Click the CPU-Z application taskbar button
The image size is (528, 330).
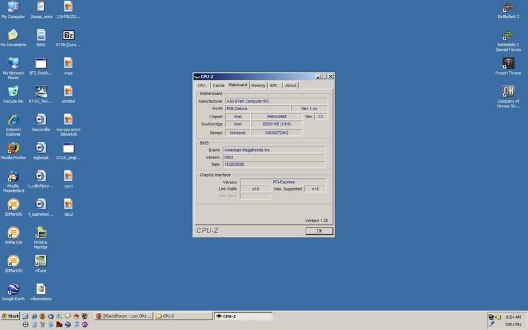(243, 316)
